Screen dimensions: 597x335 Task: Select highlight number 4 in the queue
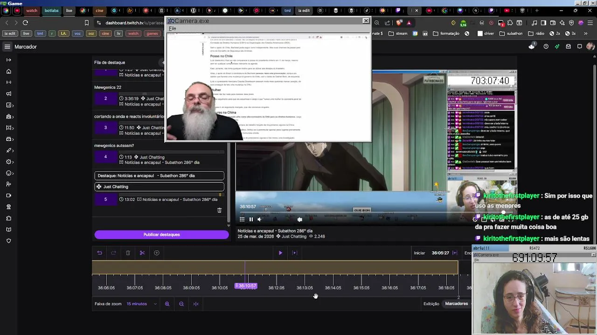click(105, 157)
